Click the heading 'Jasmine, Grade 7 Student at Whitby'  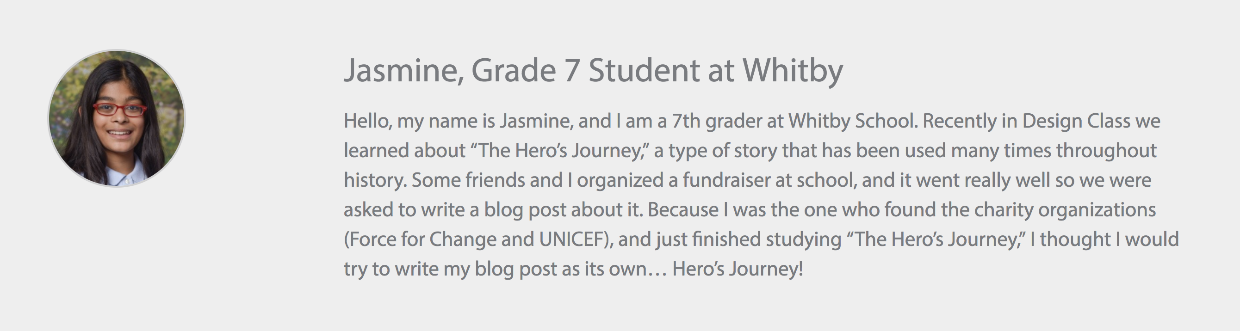594,71
